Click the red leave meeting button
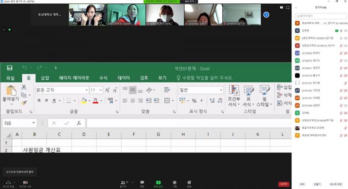The height and width of the screenshot is (189, 348). coord(284,184)
